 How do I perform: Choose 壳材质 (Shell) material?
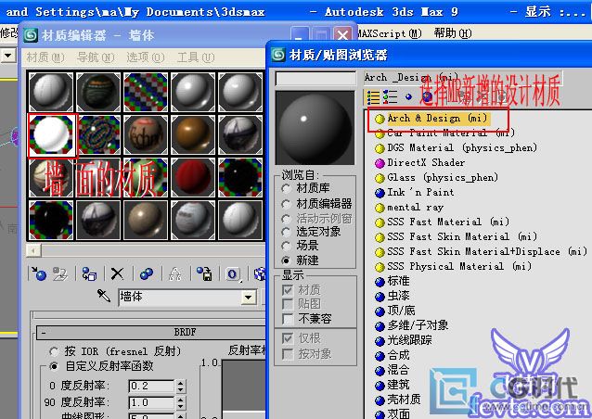click(x=404, y=400)
